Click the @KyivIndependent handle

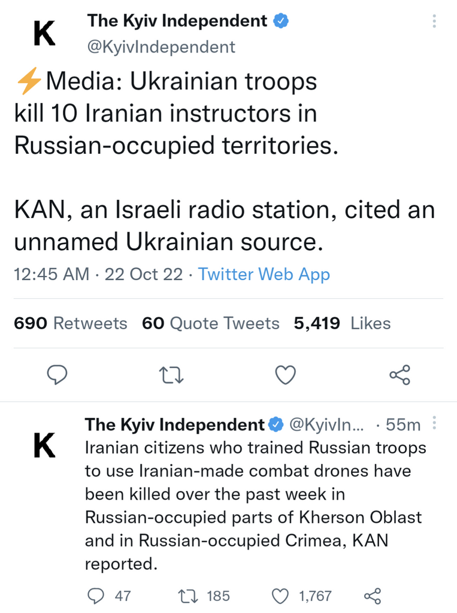161,47
